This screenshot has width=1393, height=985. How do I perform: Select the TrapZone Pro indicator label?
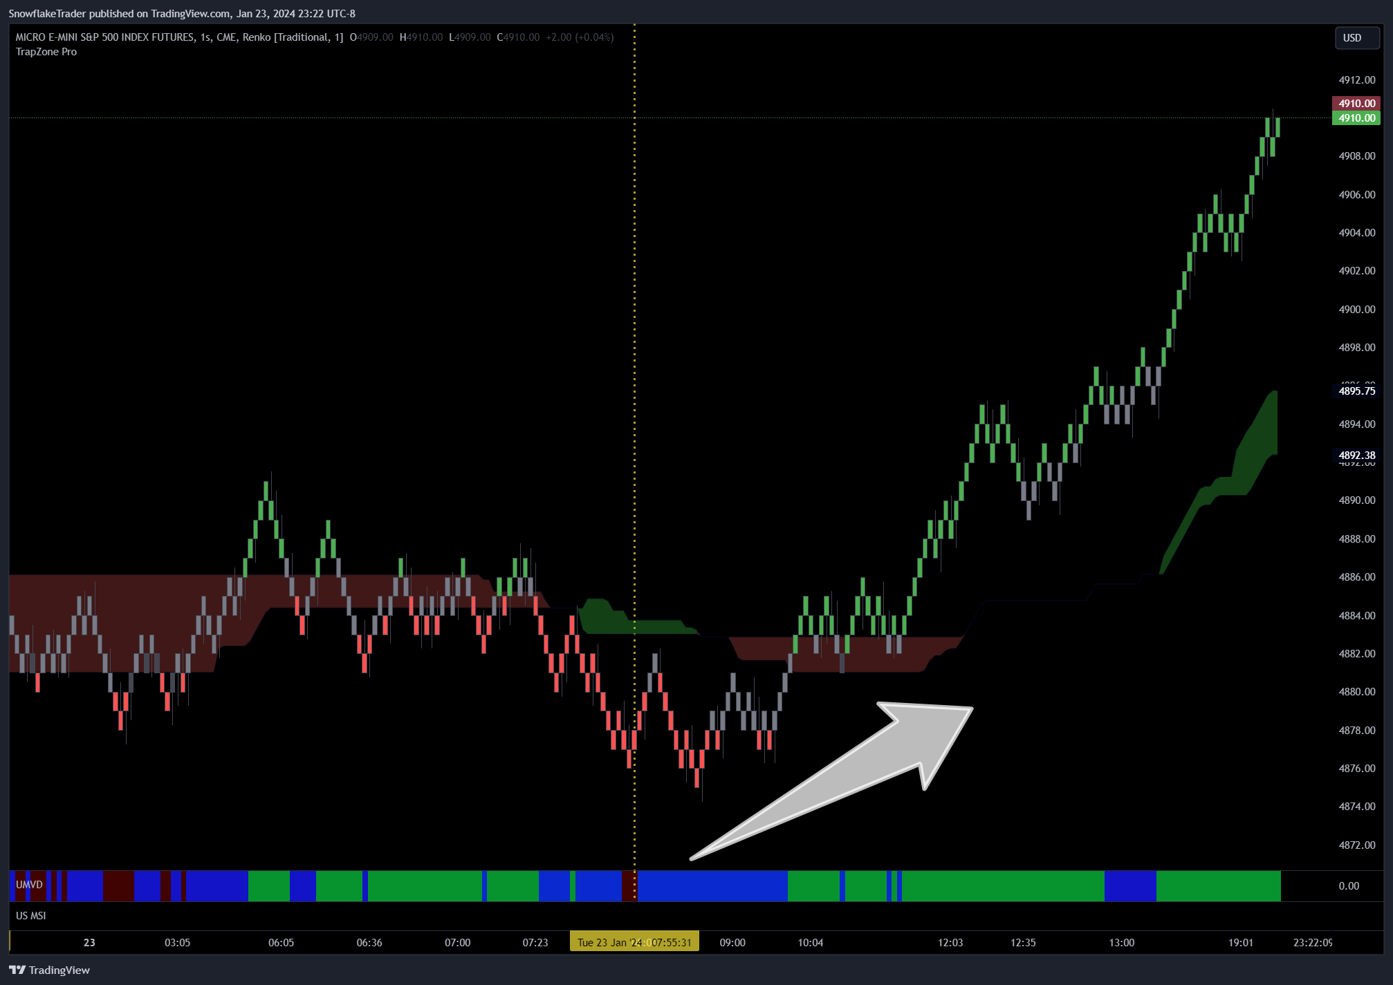coord(46,52)
